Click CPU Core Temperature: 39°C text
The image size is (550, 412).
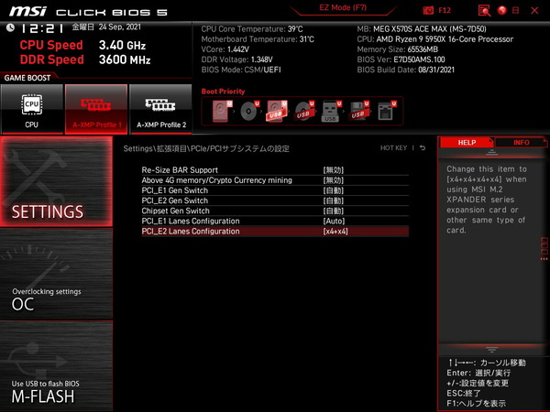click(x=252, y=29)
